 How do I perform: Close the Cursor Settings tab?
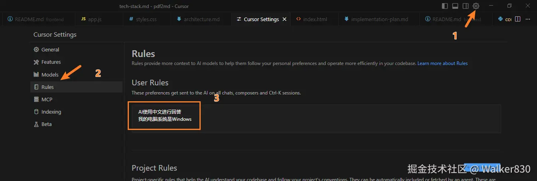point(284,19)
